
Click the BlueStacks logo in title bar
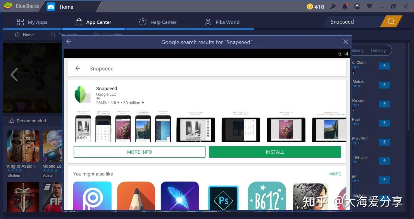(8, 6)
